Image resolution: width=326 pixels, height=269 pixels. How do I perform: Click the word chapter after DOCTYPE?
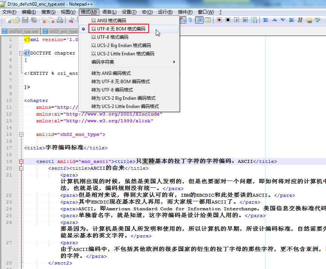coord(65,53)
